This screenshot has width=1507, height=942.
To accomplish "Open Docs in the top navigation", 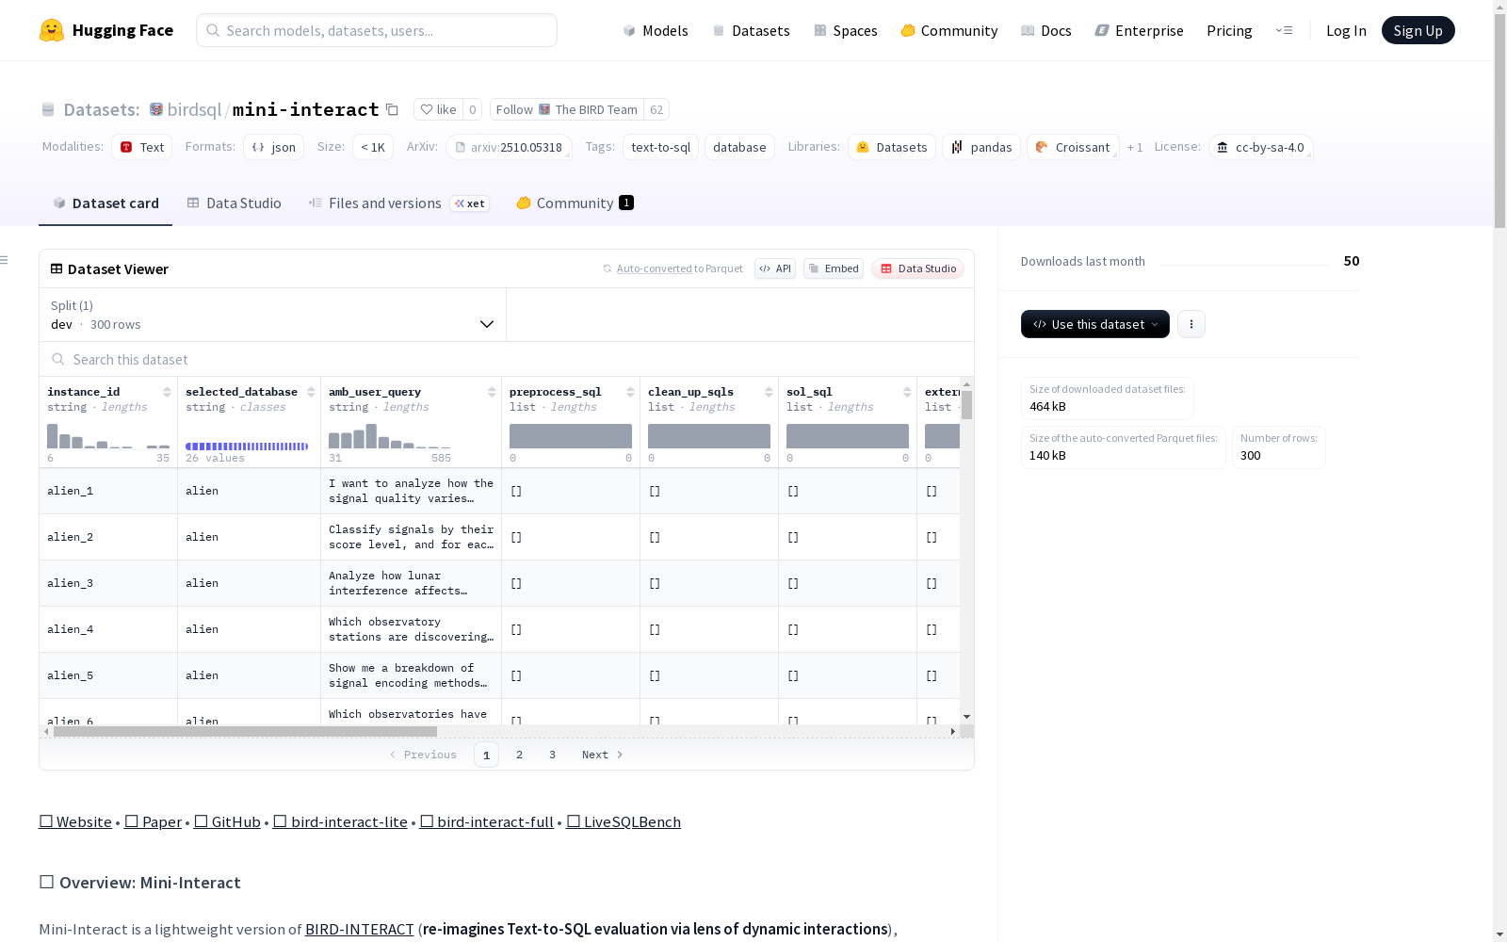I will (1046, 30).
